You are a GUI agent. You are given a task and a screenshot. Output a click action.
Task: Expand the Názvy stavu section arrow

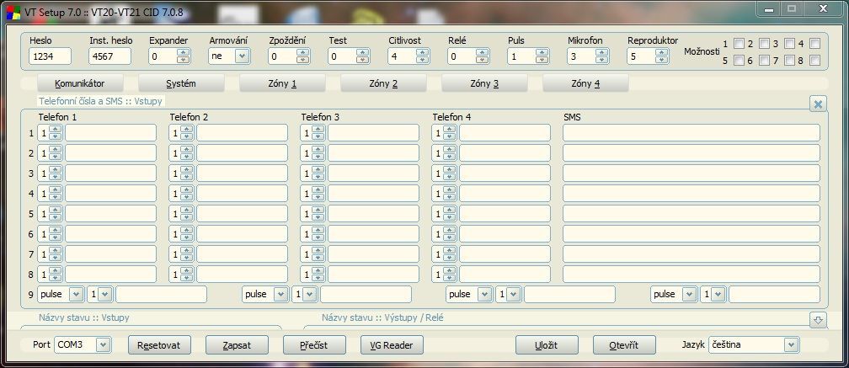[817, 320]
